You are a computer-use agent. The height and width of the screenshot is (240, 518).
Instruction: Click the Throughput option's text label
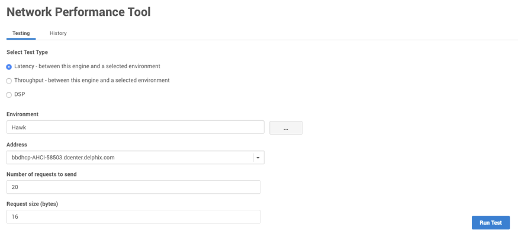click(92, 80)
